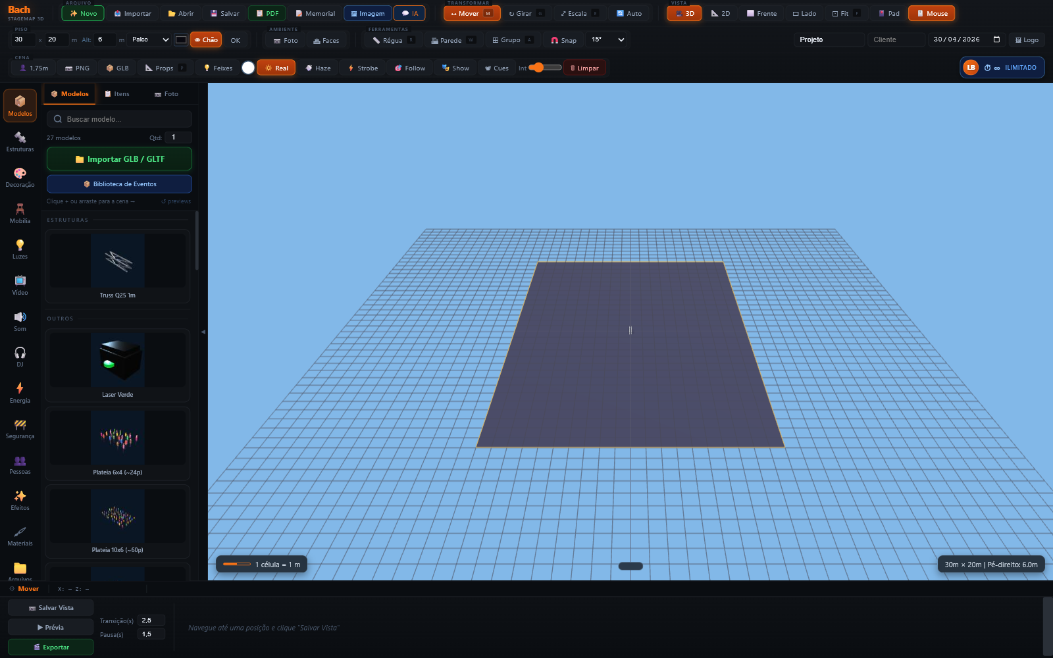Toggle Real lighting mode

pyautogui.click(x=276, y=68)
